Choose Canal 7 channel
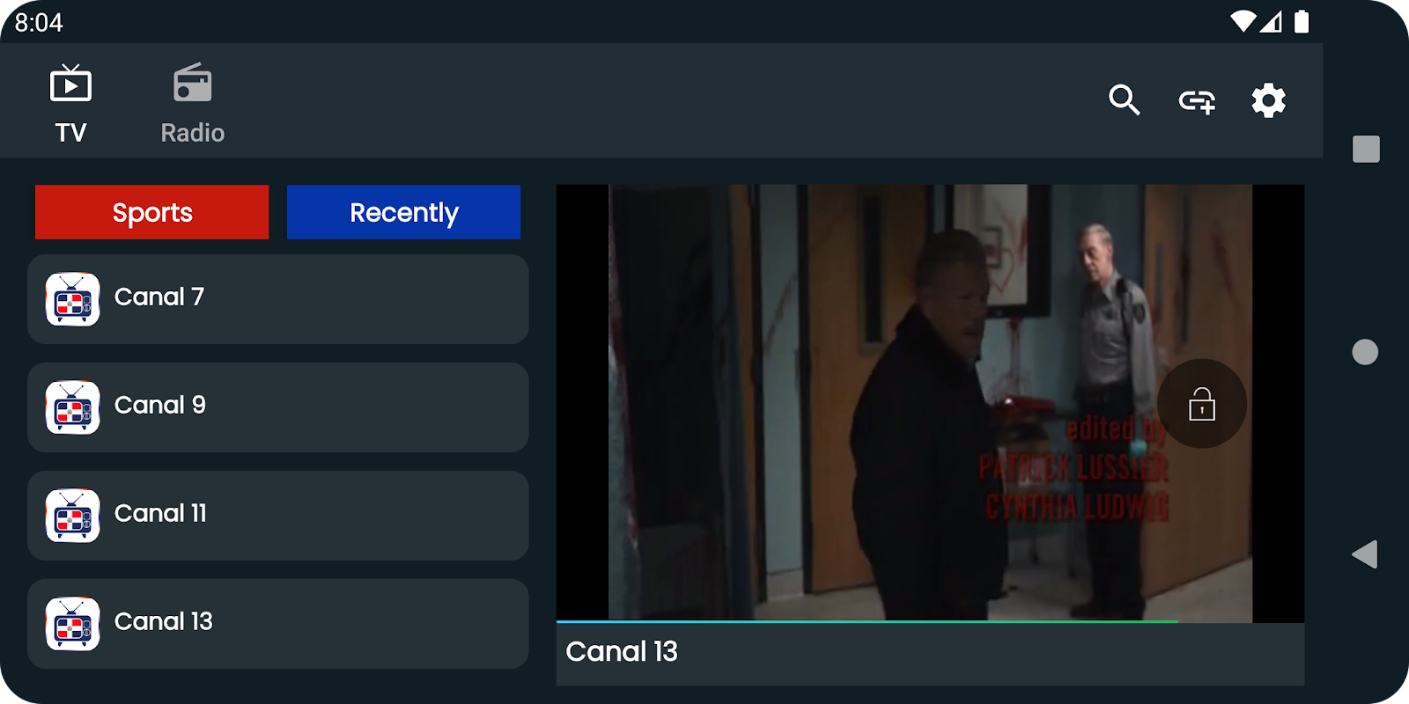The width and height of the screenshot is (1409, 704). (278, 299)
